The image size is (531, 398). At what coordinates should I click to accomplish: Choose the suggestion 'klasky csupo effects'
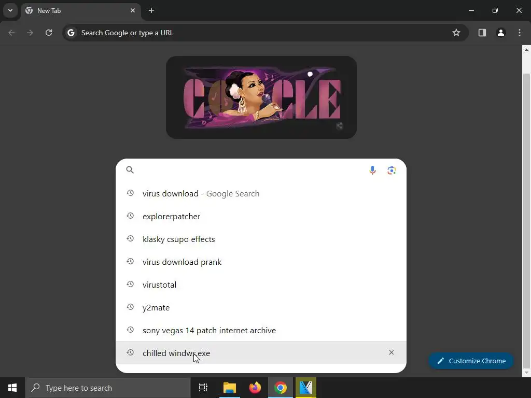[261, 239]
